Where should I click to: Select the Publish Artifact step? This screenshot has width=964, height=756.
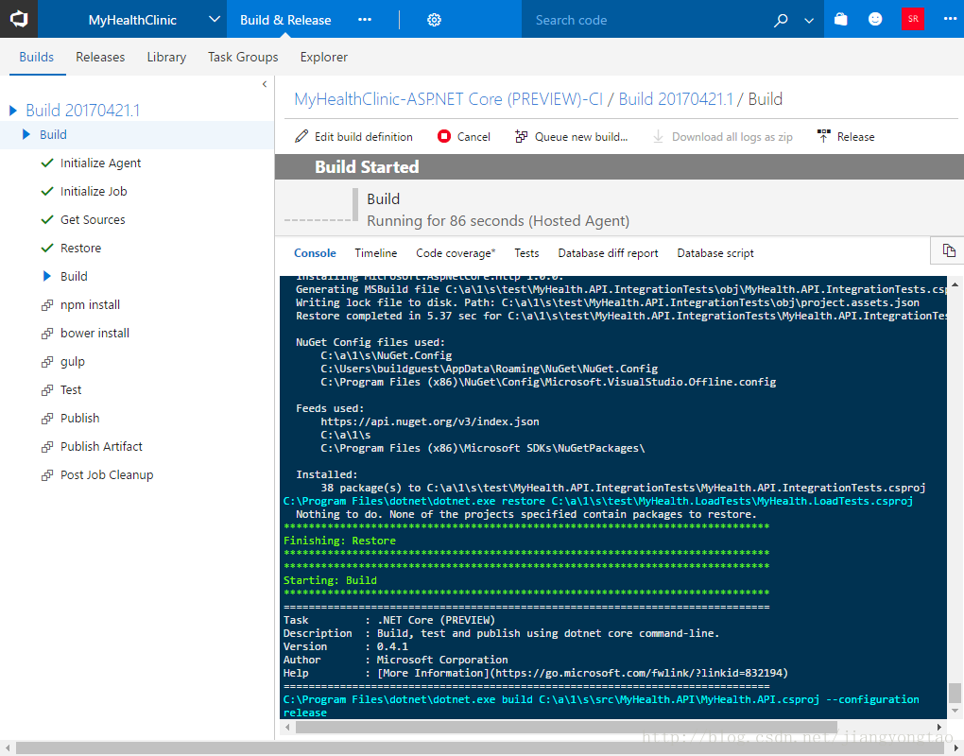[101, 447]
